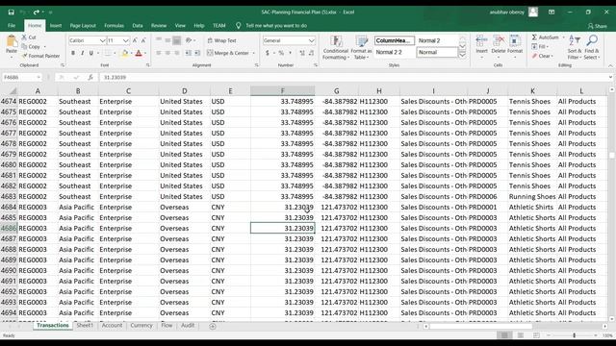The height and width of the screenshot is (346, 616).
Task: Switch to the Data ribbon tab
Action: (x=138, y=26)
